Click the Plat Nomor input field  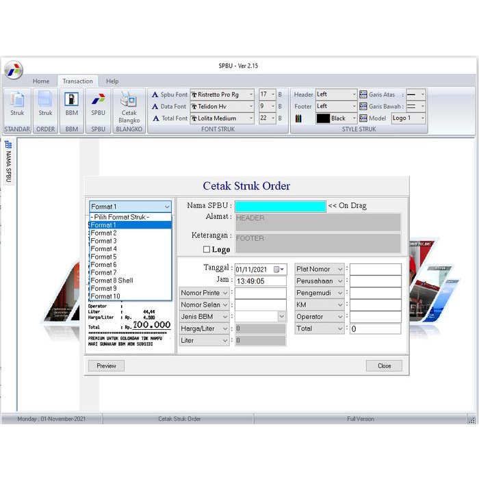pos(376,269)
